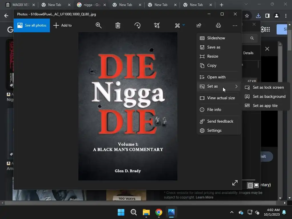
Task: Click the horizontal scrollbar at the bottom of browser
Action: [x=140, y=203]
